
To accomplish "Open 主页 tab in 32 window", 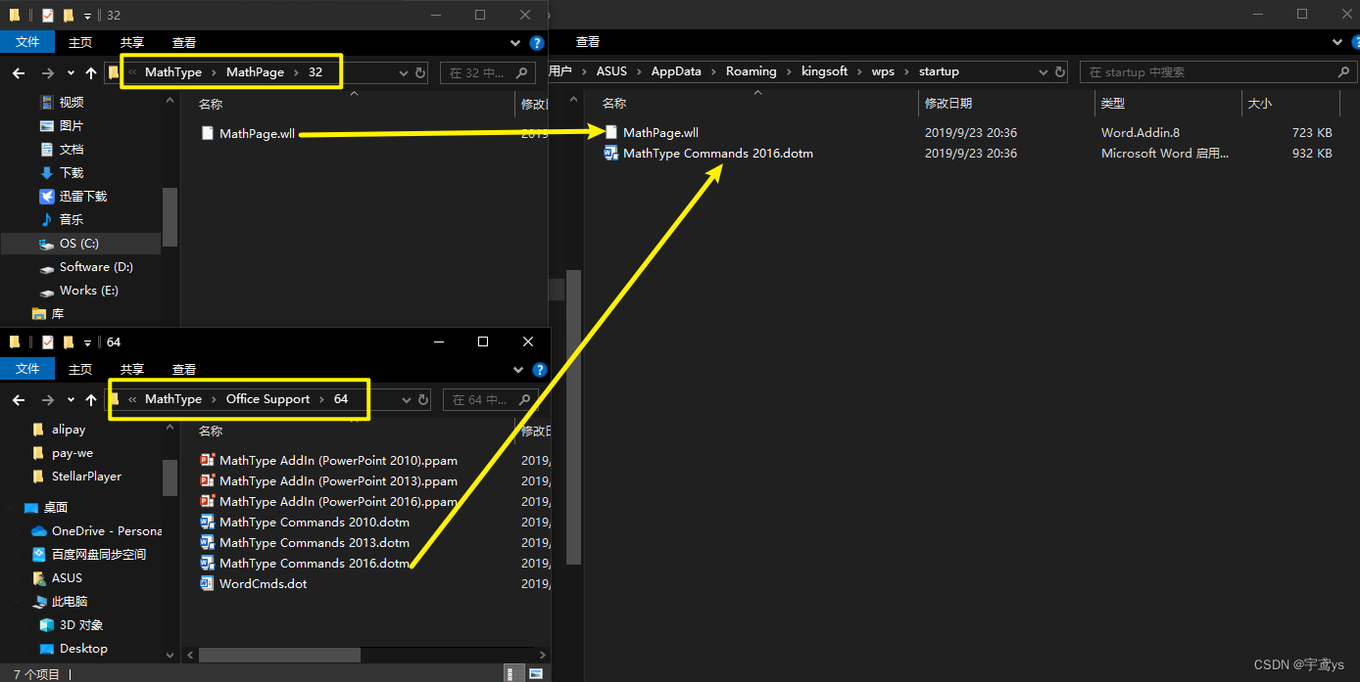I will click(80, 42).
